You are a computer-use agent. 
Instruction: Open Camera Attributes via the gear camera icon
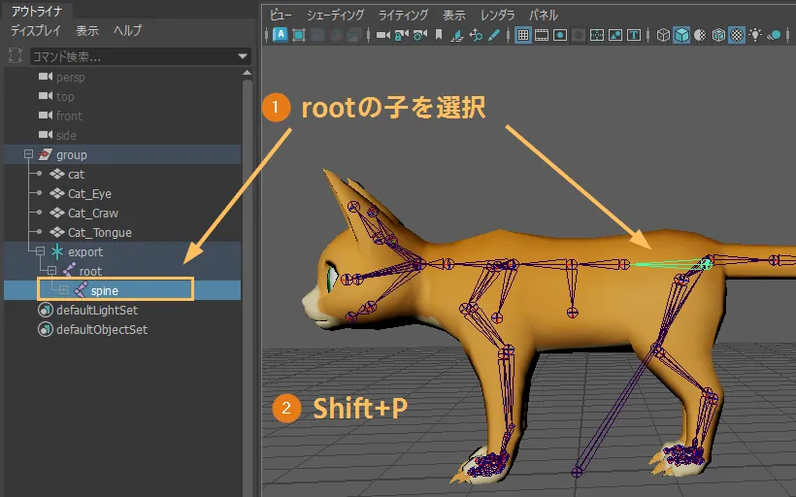[x=419, y=35]
